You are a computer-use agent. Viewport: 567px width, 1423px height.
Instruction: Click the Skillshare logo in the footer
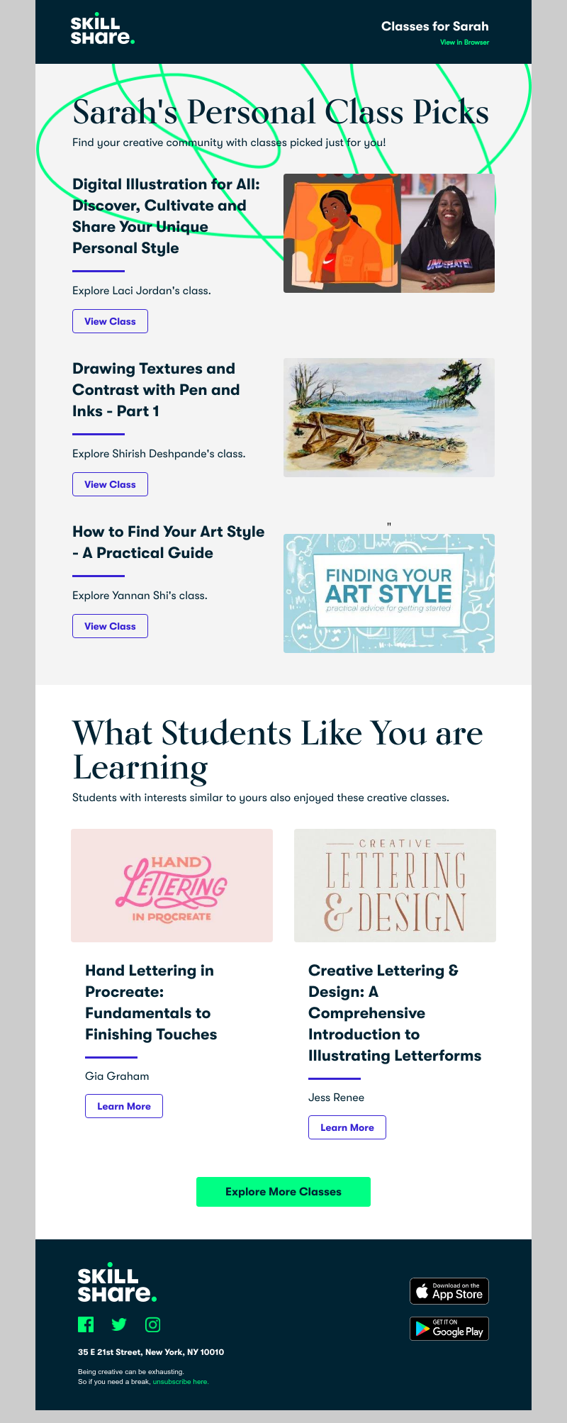[118, 1283]
